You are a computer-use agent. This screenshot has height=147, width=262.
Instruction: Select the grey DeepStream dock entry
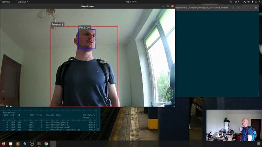[x=53, y=144]
